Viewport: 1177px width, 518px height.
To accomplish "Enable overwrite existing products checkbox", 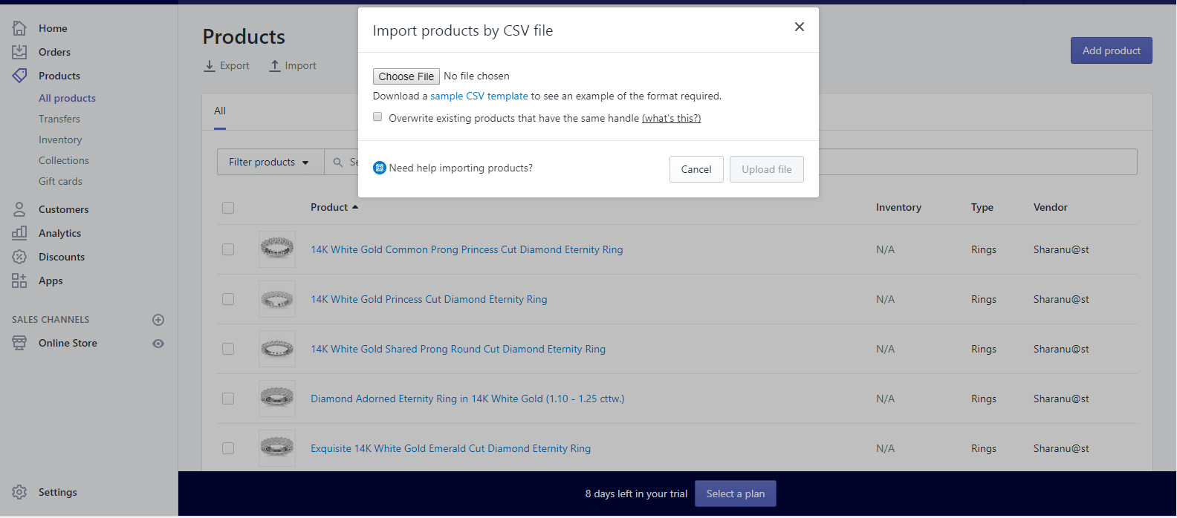I will point(377,117).
